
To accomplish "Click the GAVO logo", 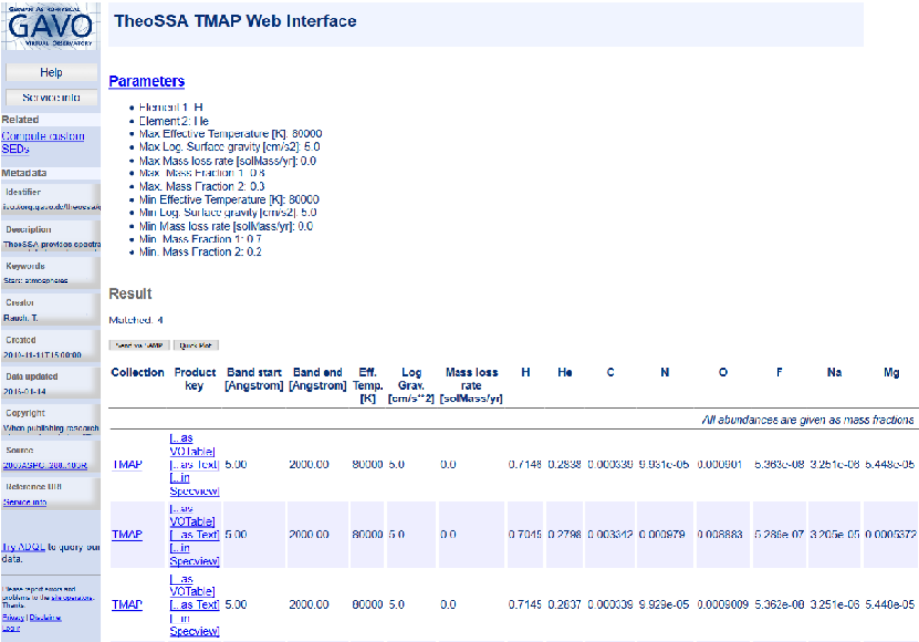I will pos(51,29).
